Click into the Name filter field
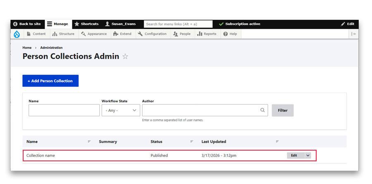Screen dimensions: 372x184 (x=64, y=110)
